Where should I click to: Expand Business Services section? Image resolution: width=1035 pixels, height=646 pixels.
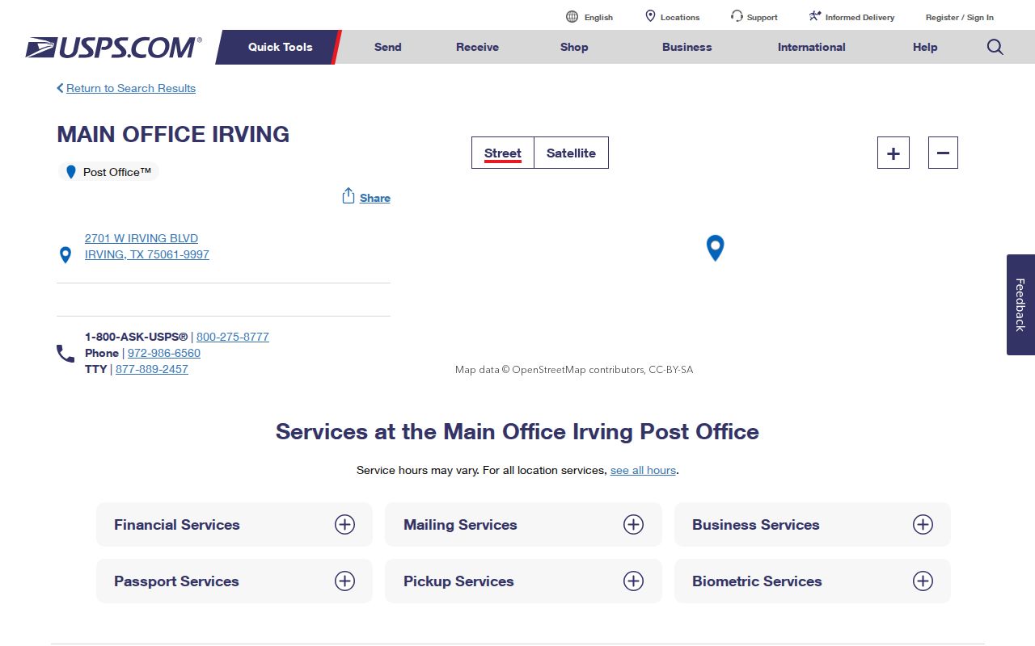click(813, 525)
